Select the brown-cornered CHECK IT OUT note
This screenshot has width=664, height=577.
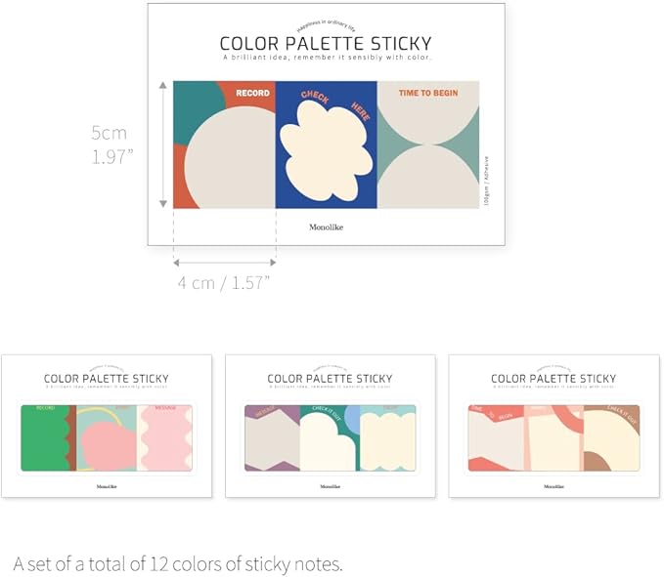tap(612, 438)
